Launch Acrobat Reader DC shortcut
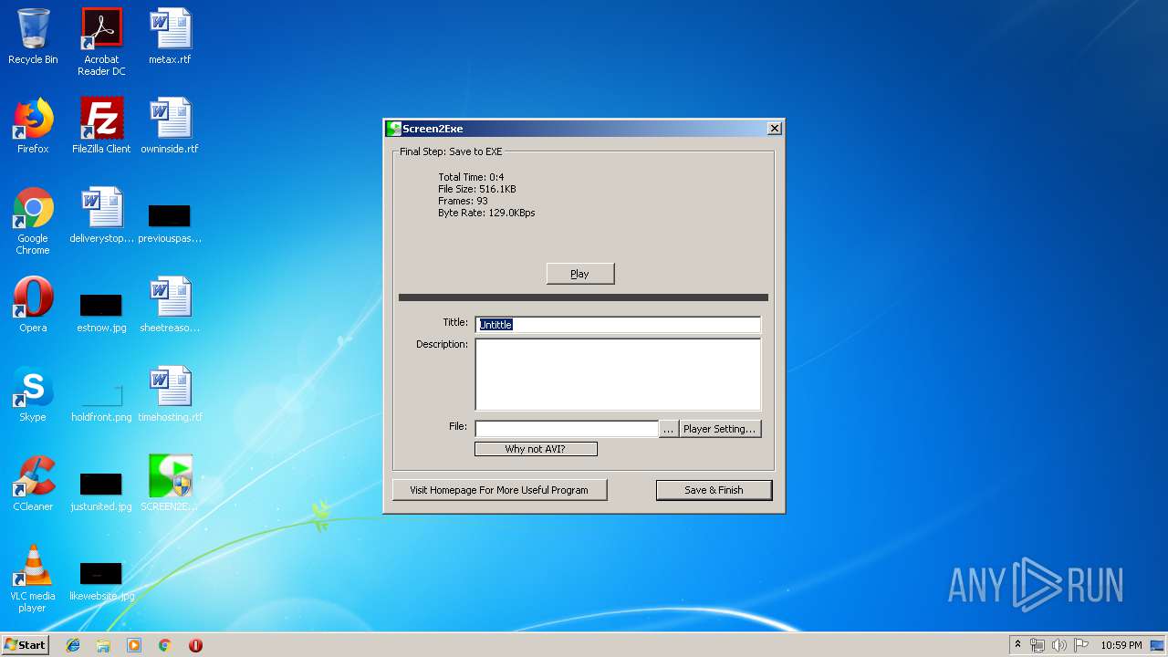Screen dimensions: 1168x657 click(x=101, y=42)
